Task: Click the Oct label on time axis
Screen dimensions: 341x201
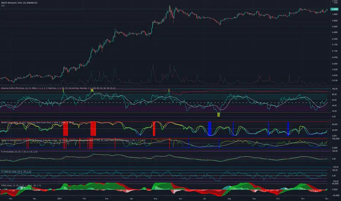Action: (x=278, y=198)
